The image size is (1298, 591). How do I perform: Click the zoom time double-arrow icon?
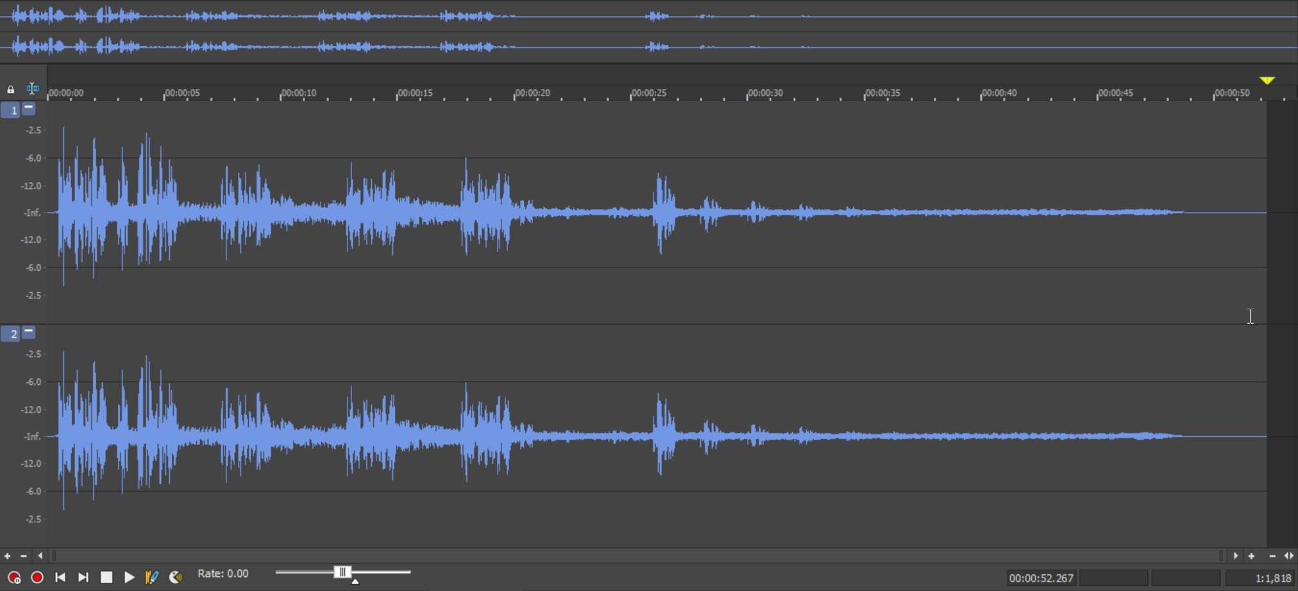[1288, 556]
